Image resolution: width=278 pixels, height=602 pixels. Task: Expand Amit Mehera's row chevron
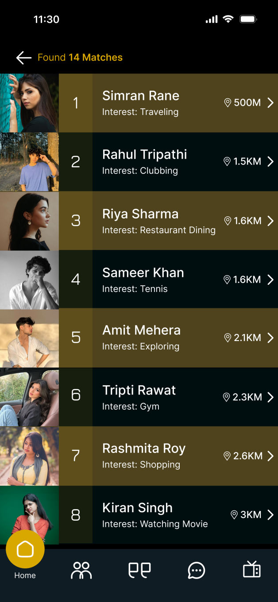[x=270, y=338]
